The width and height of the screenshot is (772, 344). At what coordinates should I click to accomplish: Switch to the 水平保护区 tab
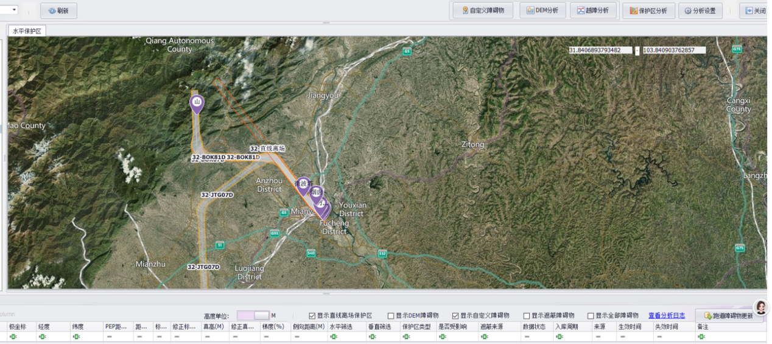coord(26,31)
